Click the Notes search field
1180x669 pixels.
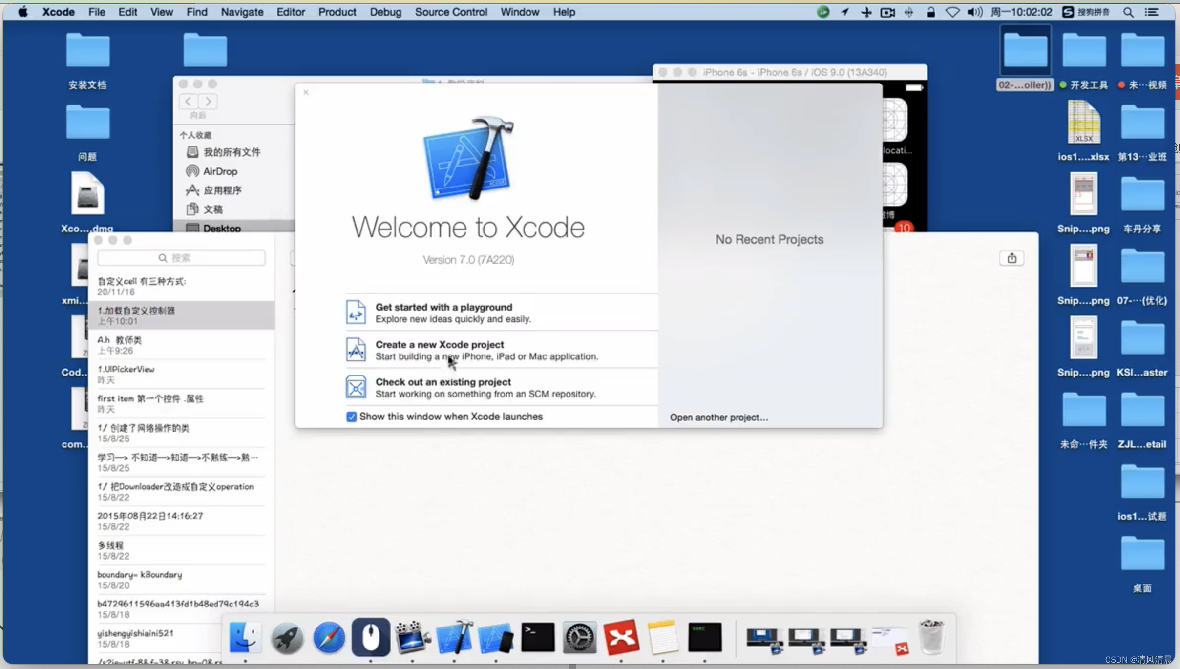click(x=181, y=258)
